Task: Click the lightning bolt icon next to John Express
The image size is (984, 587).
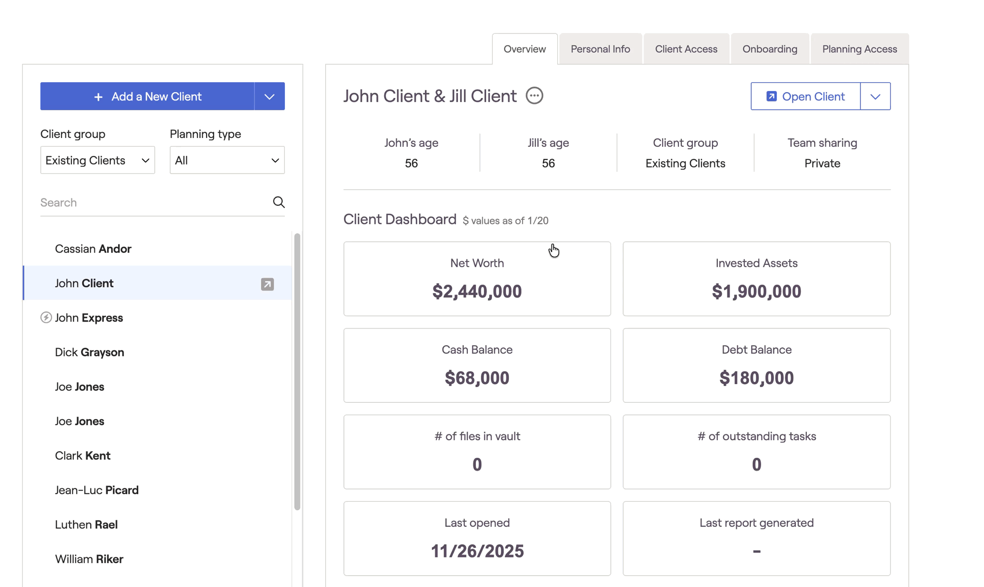Action: coord(46,318)
